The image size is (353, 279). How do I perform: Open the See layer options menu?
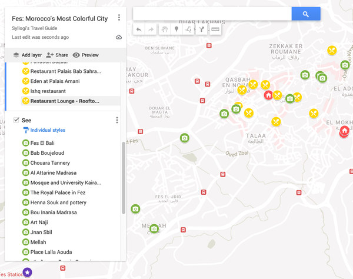click(117, 120)
